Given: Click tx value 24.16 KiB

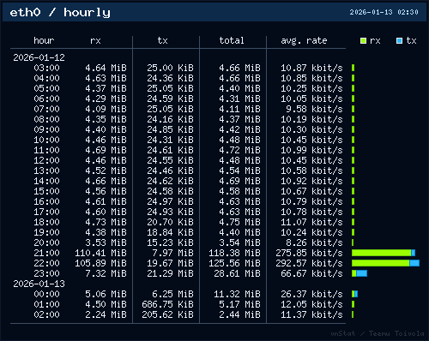Looking at the screenshot, I should (170, 119).
